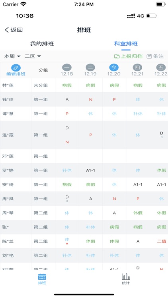Tap the 备注 note icon

point(149,56)
